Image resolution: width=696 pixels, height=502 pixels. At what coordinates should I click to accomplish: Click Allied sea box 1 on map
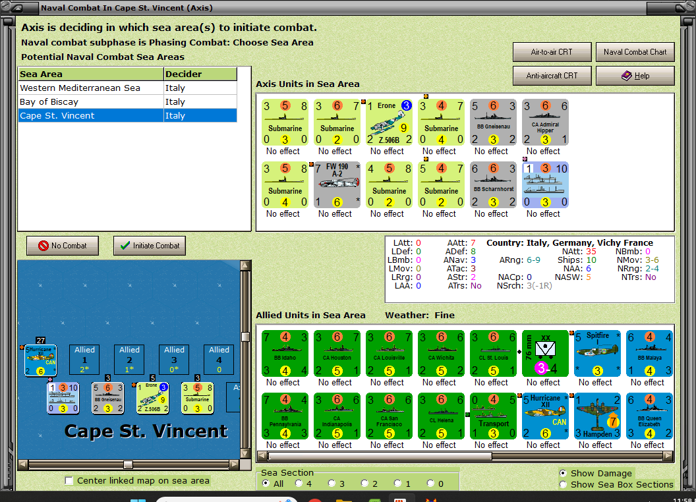(85, 360)
